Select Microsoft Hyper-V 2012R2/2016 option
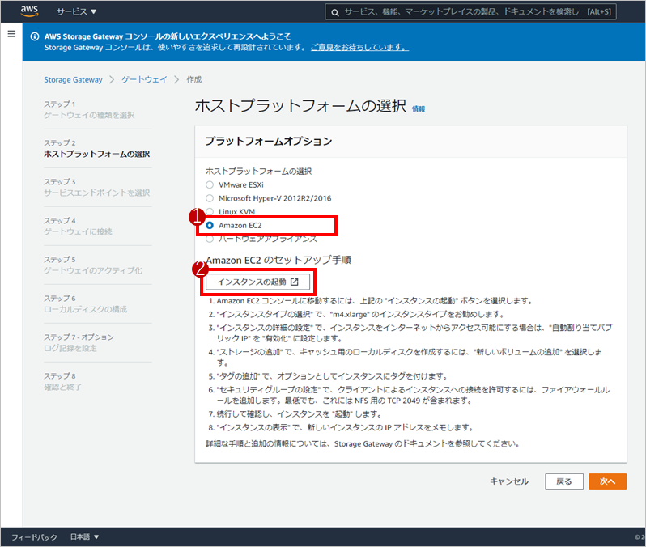 (x=210, y=198)
